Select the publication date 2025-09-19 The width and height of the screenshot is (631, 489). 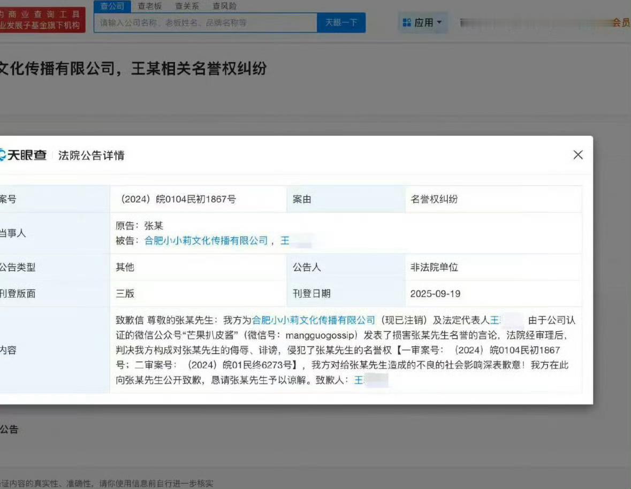pos(436,294)
